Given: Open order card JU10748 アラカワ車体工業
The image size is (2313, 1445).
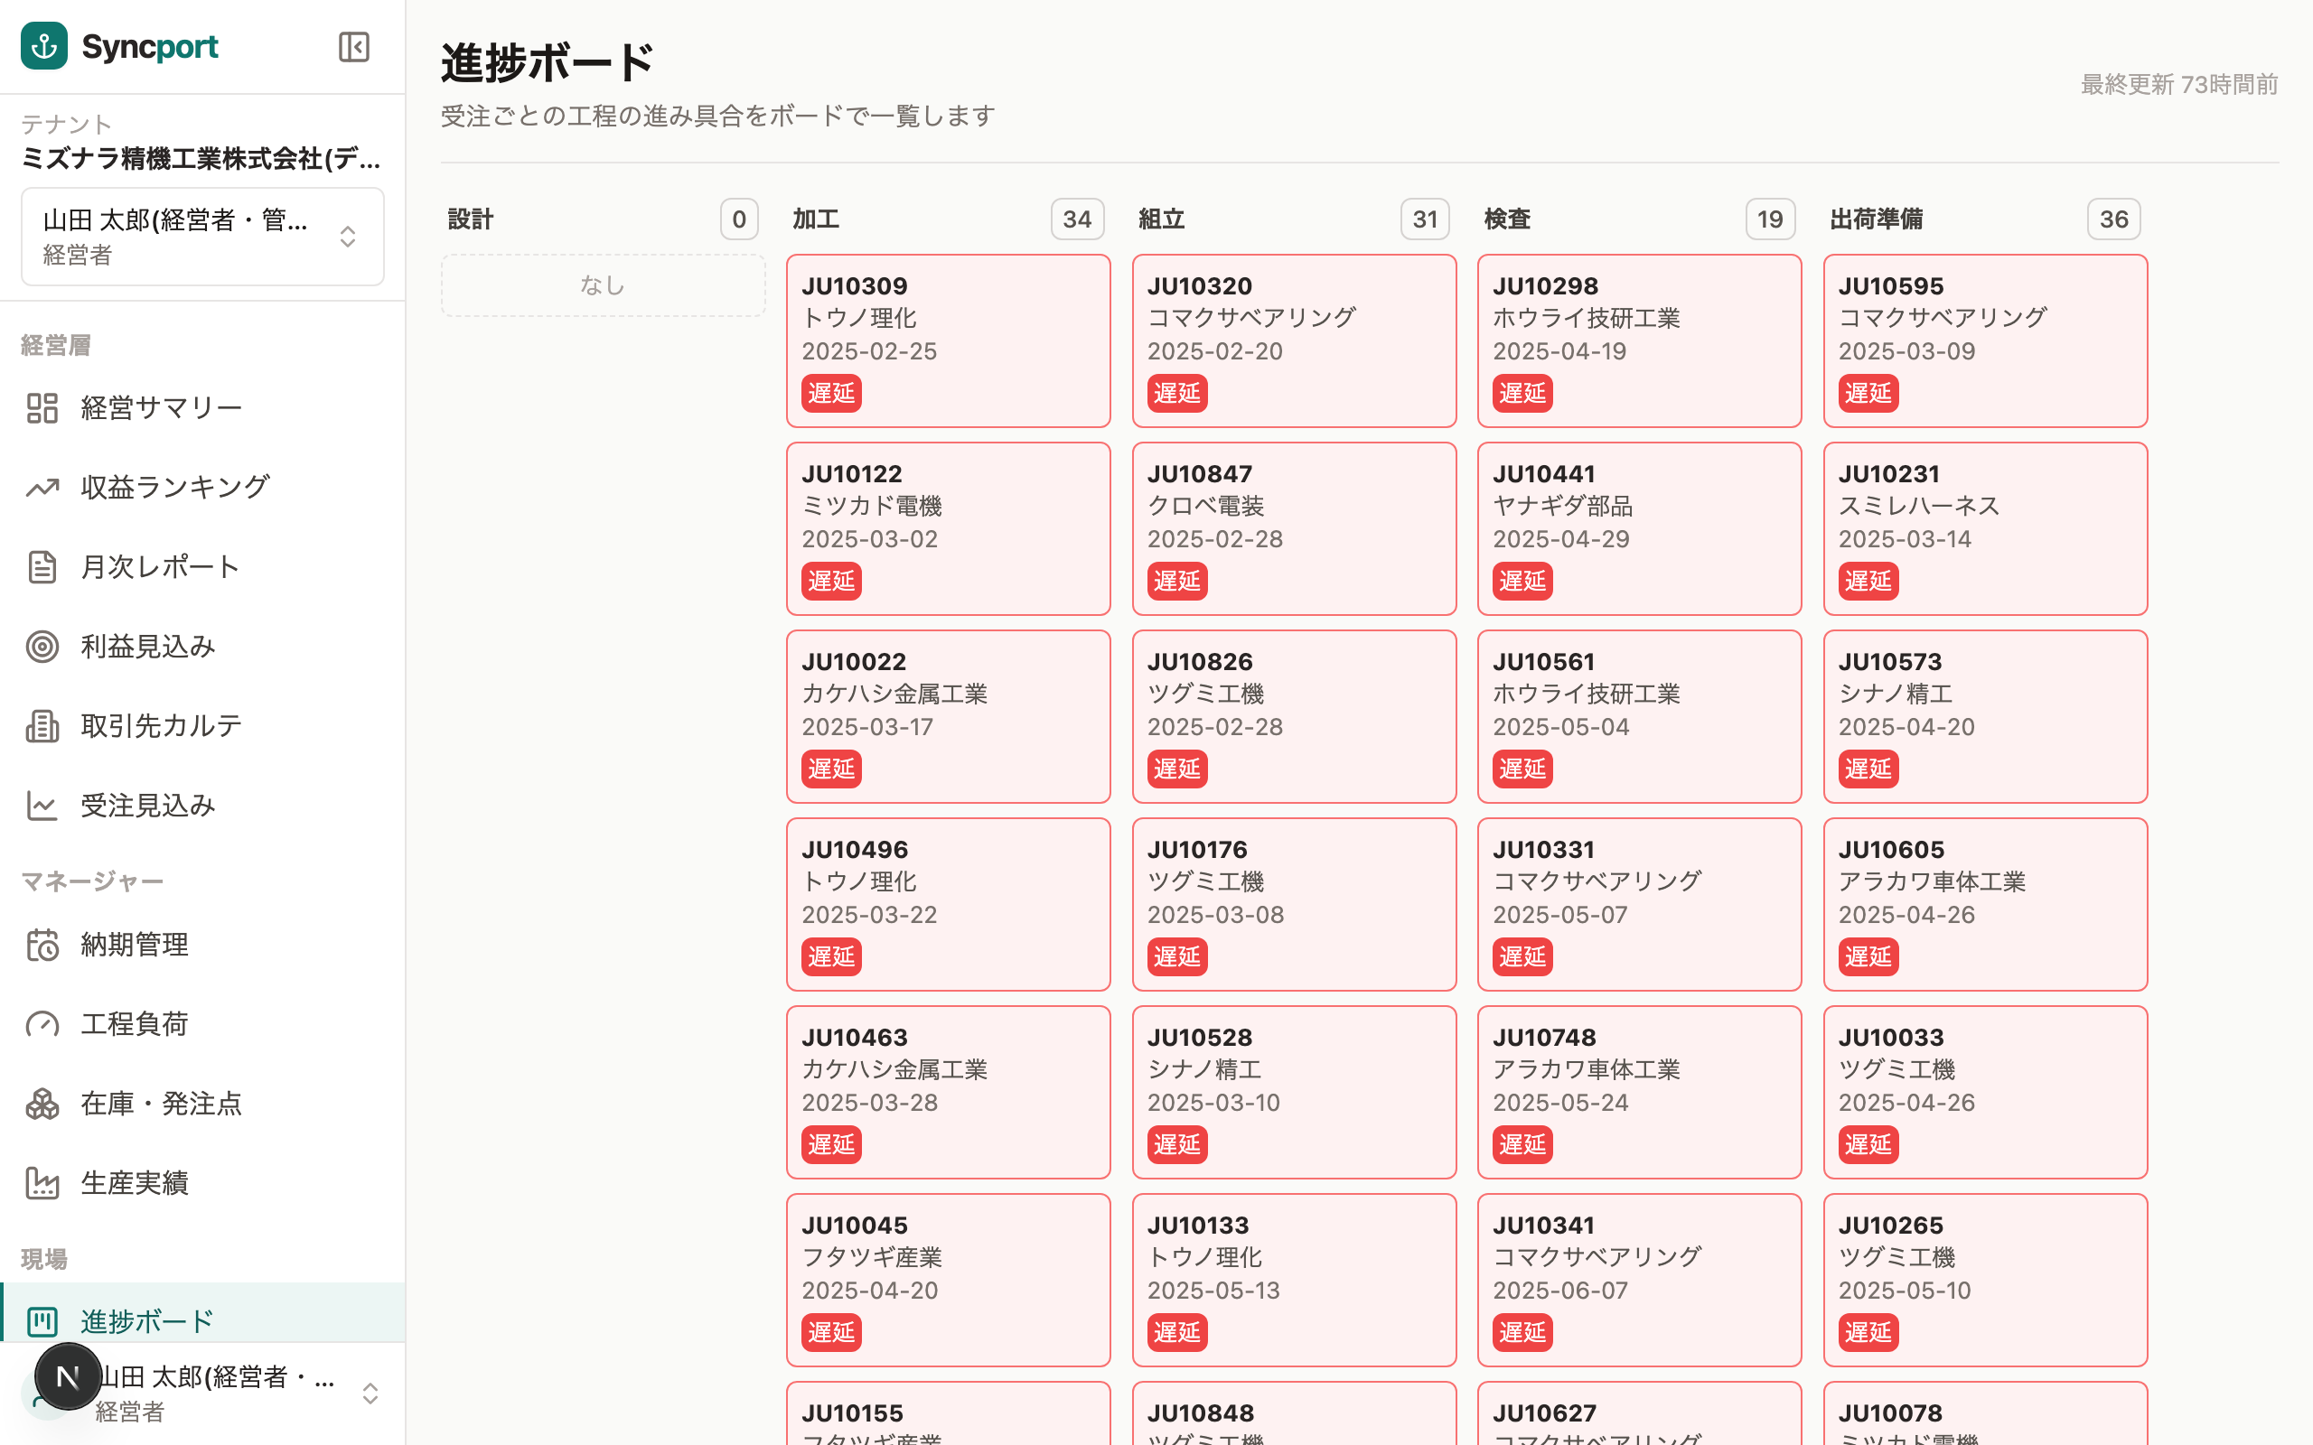Looking at the screenshot, I should point(1639,1093).
